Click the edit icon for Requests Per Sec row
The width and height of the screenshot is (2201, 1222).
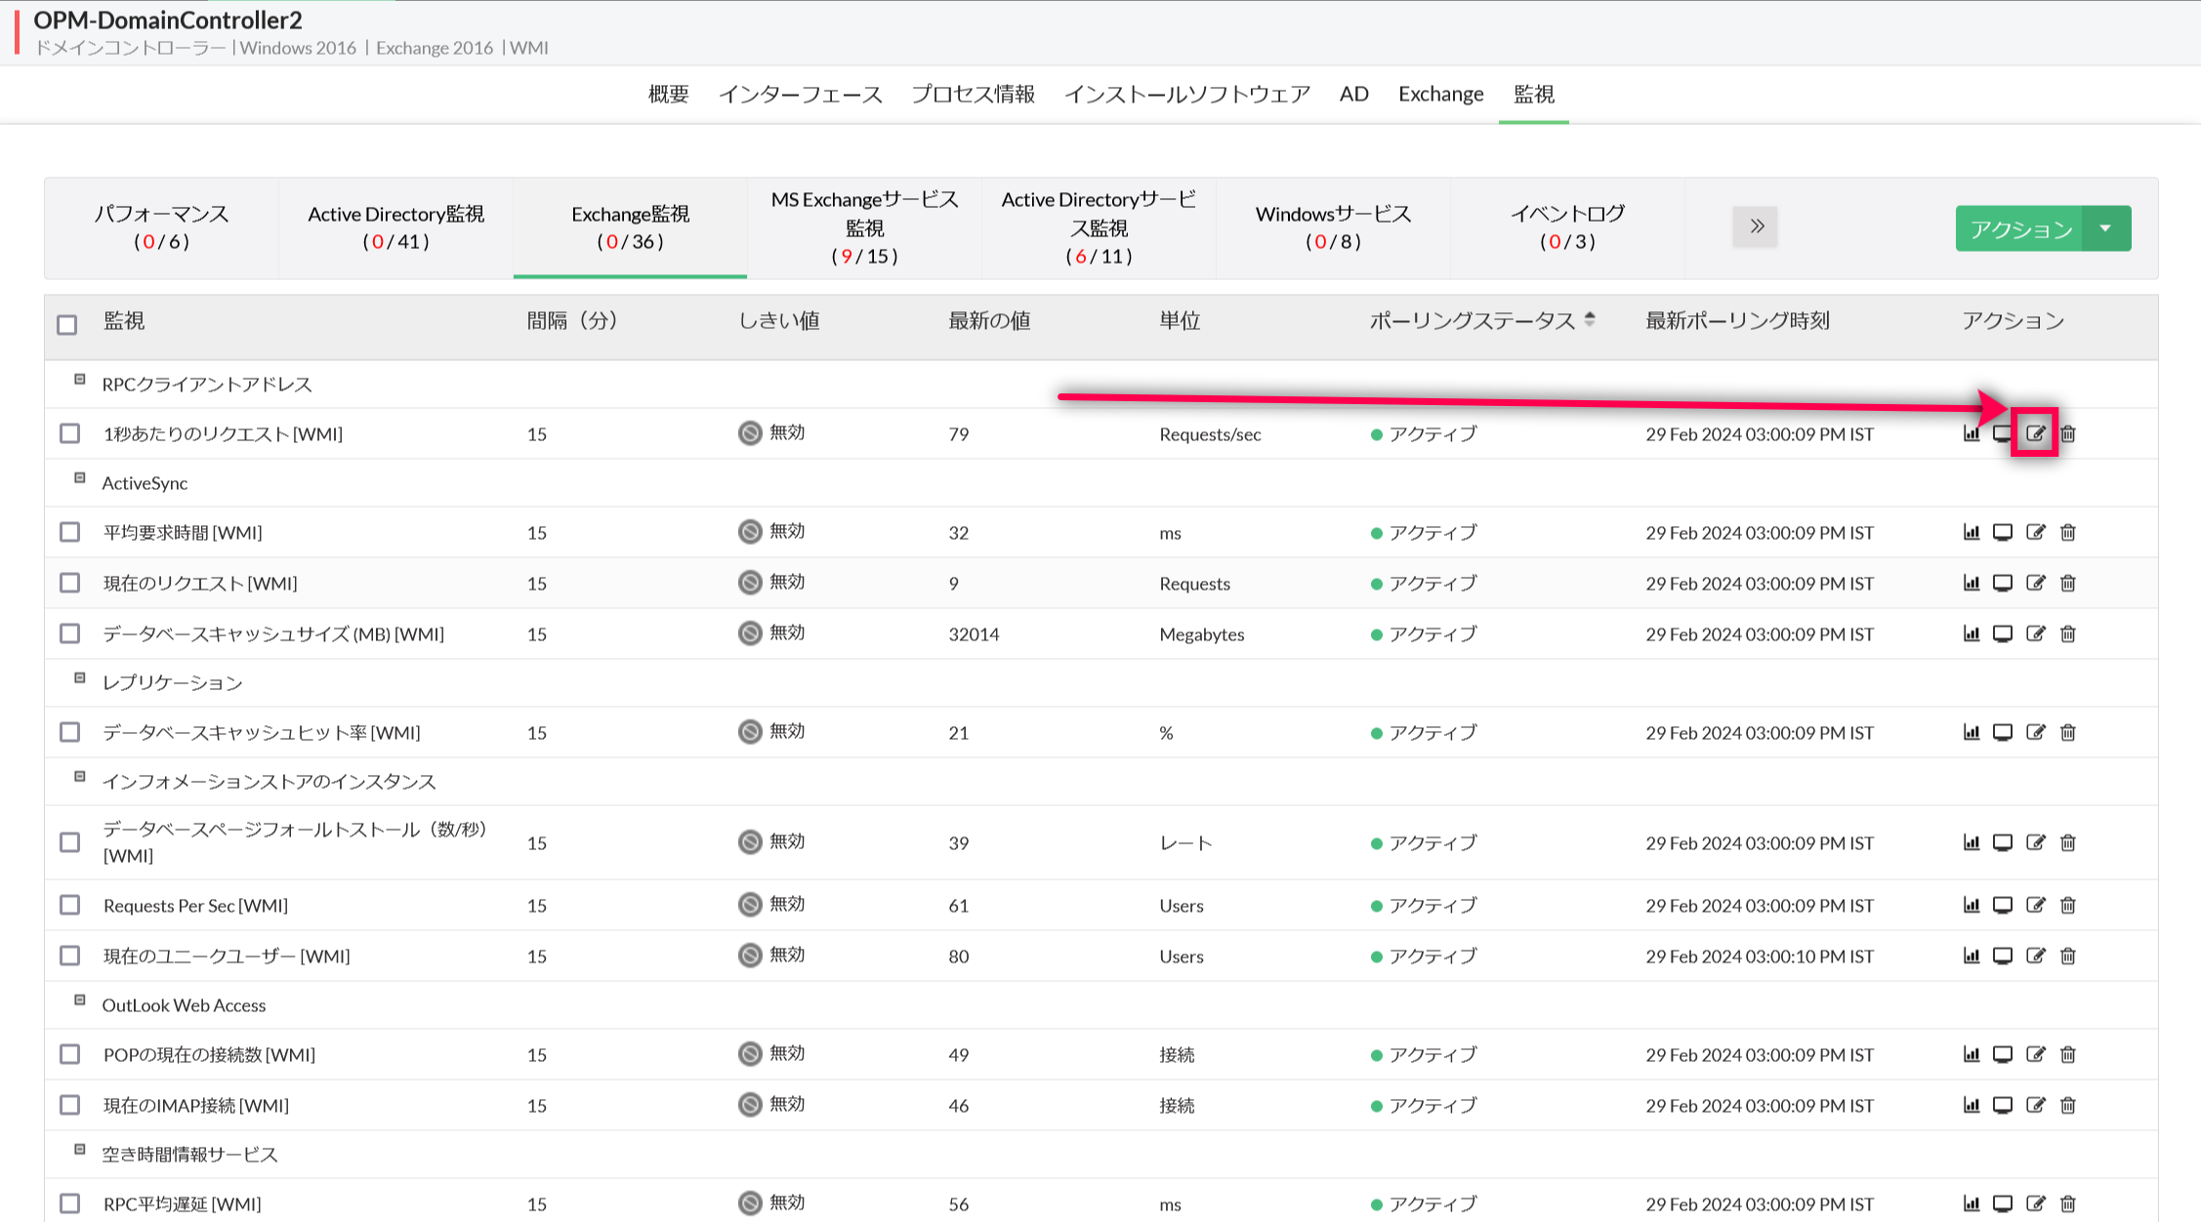click(2035, 905)
